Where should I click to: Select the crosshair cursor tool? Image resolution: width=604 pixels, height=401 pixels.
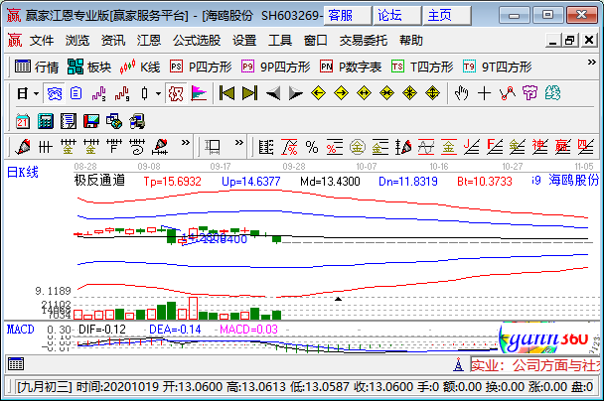[x=484, y=93]
